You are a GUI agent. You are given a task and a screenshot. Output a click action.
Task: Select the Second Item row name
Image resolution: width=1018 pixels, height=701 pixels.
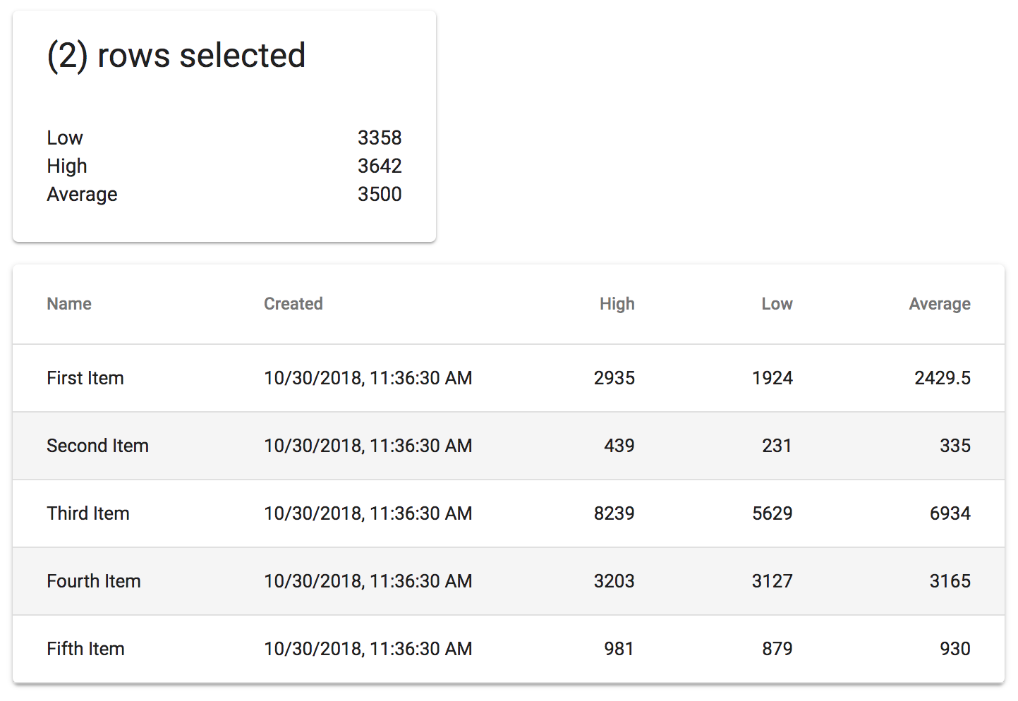97,446
